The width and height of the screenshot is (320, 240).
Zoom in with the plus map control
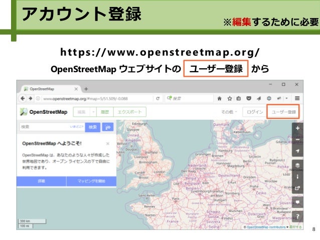coord(297,128)
